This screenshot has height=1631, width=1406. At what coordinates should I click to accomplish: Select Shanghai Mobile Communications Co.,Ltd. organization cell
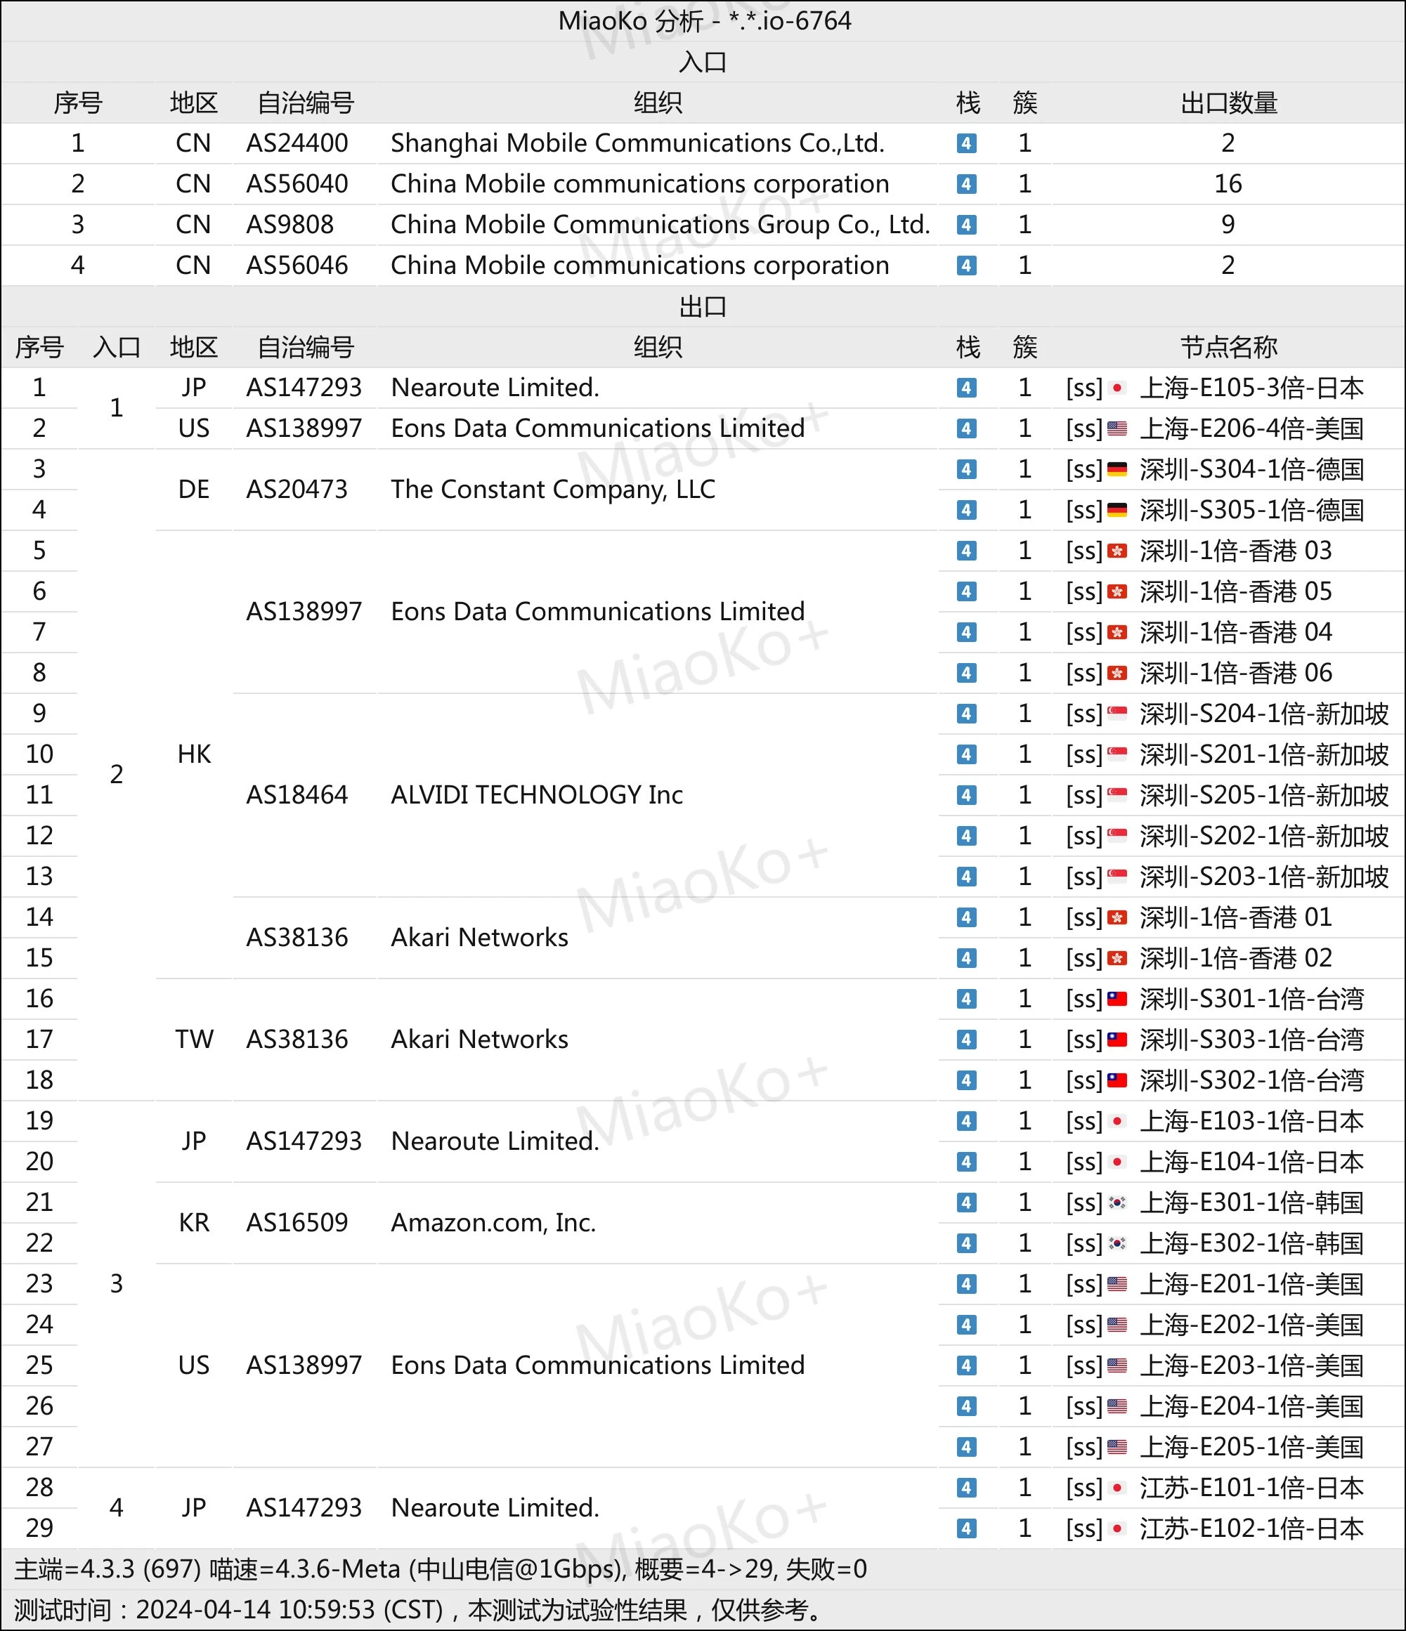[637, 143]
